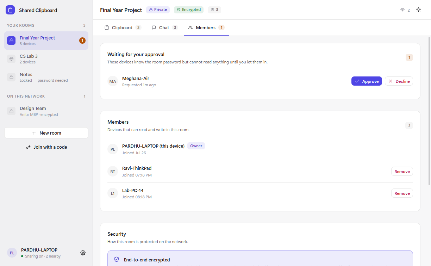Click the members count badge in the header
The width and height of the screenshot is (431, 266).
tap(214, 10)
